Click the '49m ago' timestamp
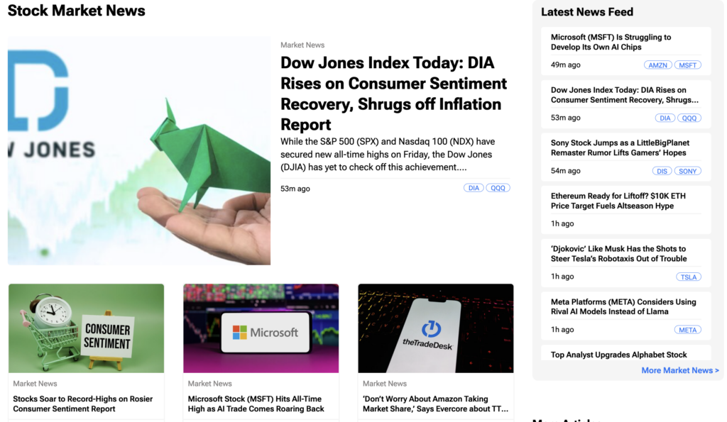 pos(565,65)
